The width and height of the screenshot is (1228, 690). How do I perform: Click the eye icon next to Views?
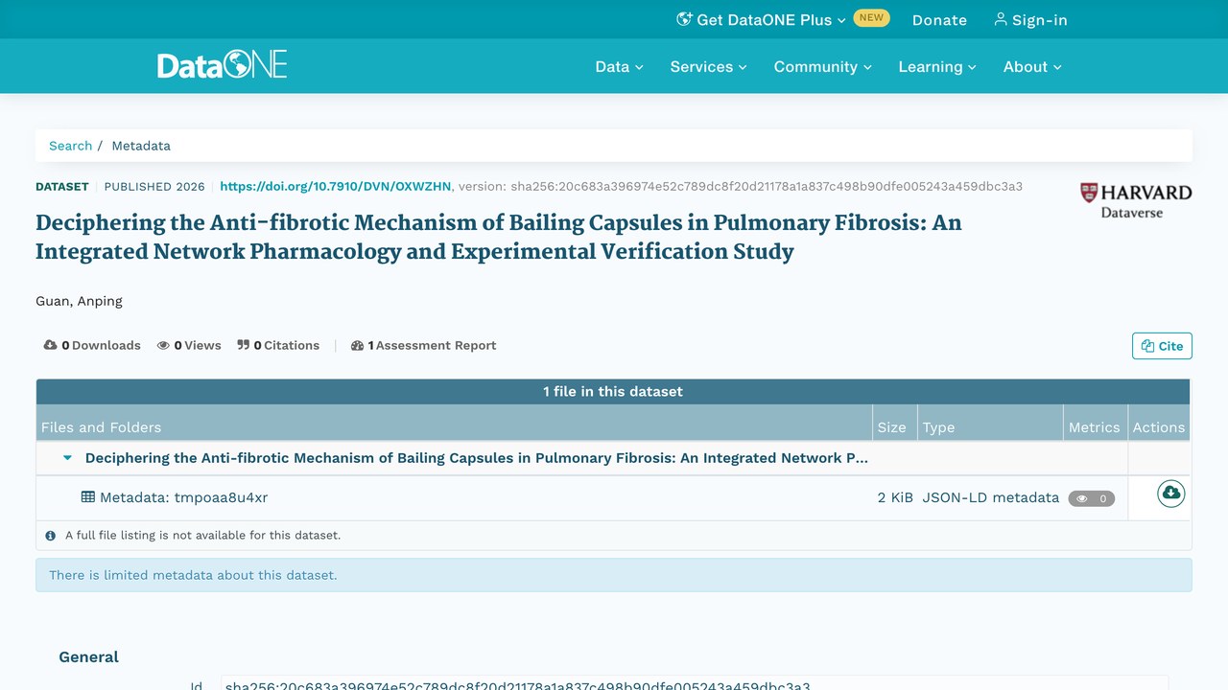(x=163, y=345)
